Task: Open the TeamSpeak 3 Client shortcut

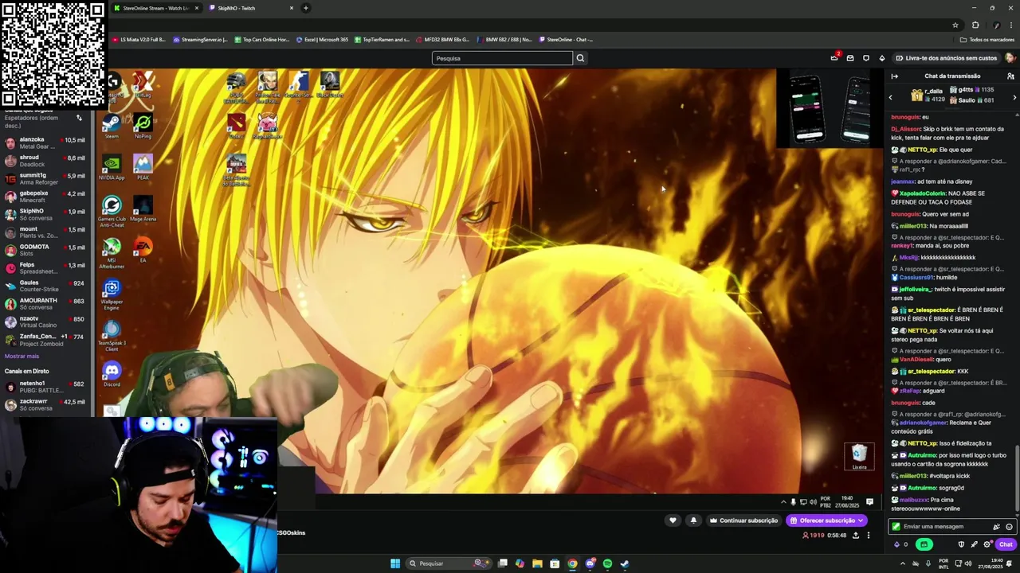Action: [x=112, y=337]
